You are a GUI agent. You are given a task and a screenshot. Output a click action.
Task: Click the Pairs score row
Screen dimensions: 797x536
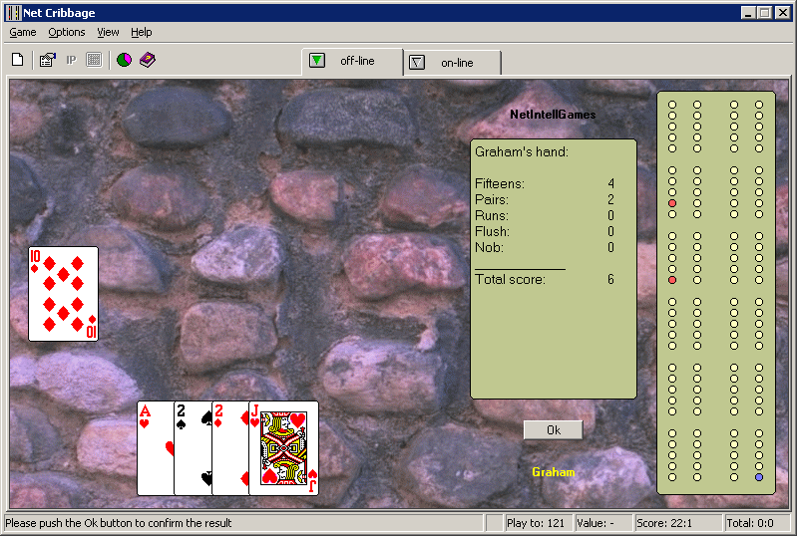click(x=545, y=199)
